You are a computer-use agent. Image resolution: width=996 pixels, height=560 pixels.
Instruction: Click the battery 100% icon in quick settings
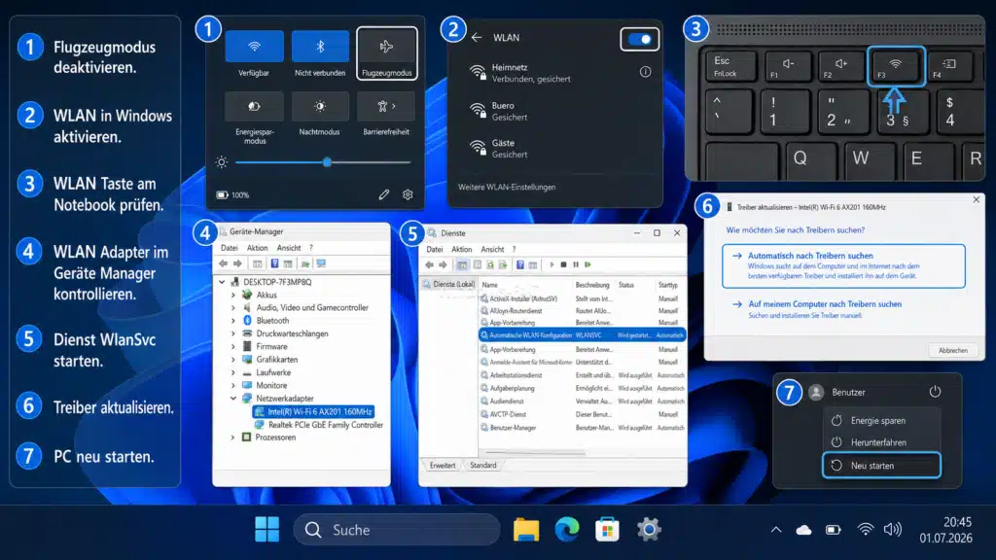click(222, 194)
